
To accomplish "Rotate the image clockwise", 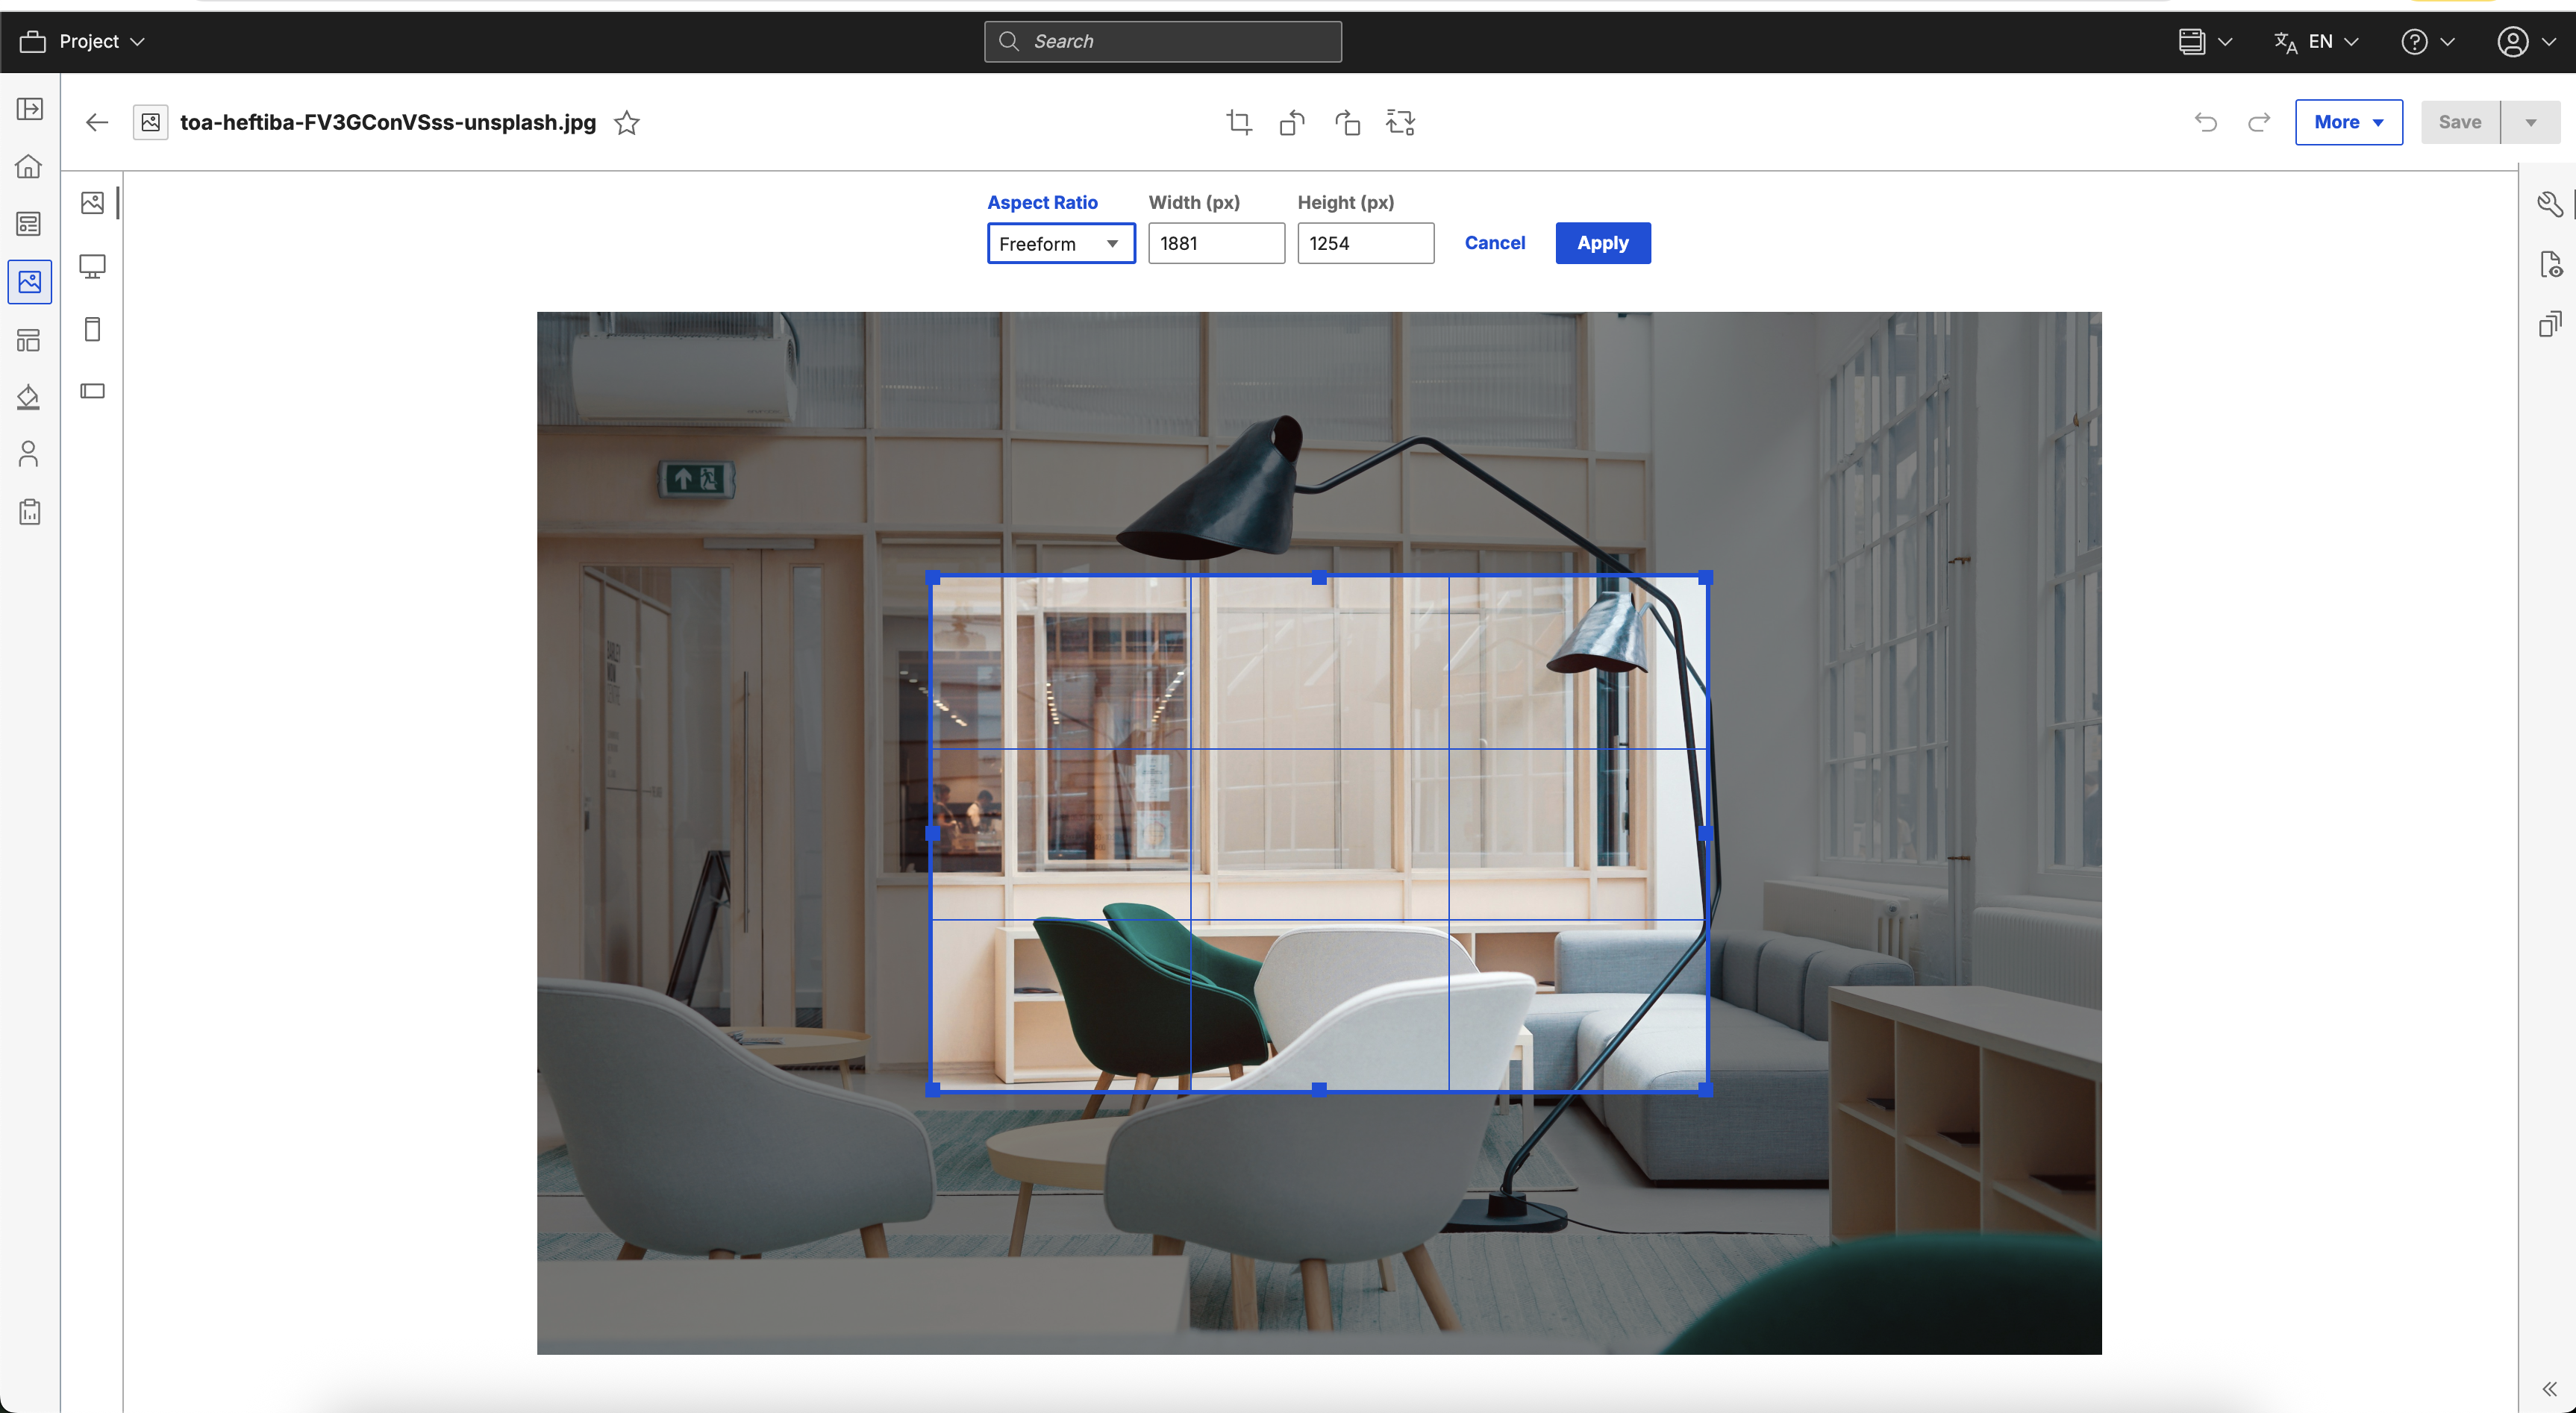I will pos(1347,122).
